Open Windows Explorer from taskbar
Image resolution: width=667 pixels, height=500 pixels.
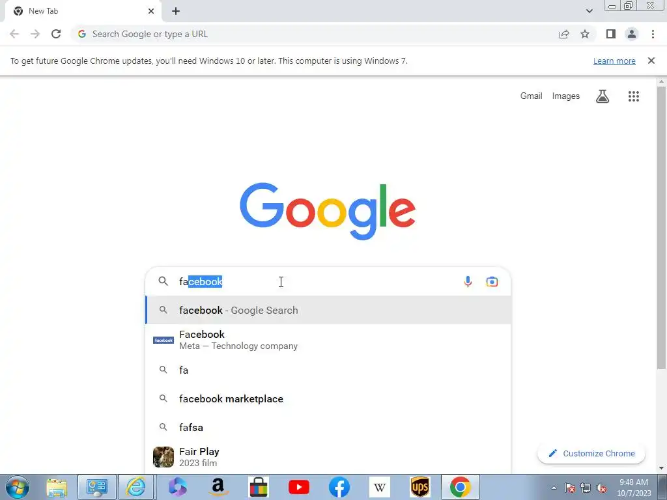[x=57, y=487]
